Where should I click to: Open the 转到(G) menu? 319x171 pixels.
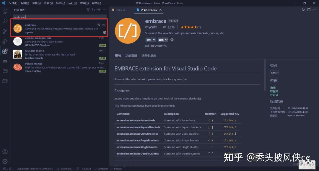[x=61, y=3]
